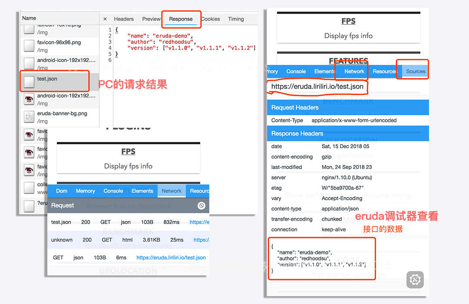Select favicon-96x96.png request row
The image size is (469, 304).
(60, 46)
